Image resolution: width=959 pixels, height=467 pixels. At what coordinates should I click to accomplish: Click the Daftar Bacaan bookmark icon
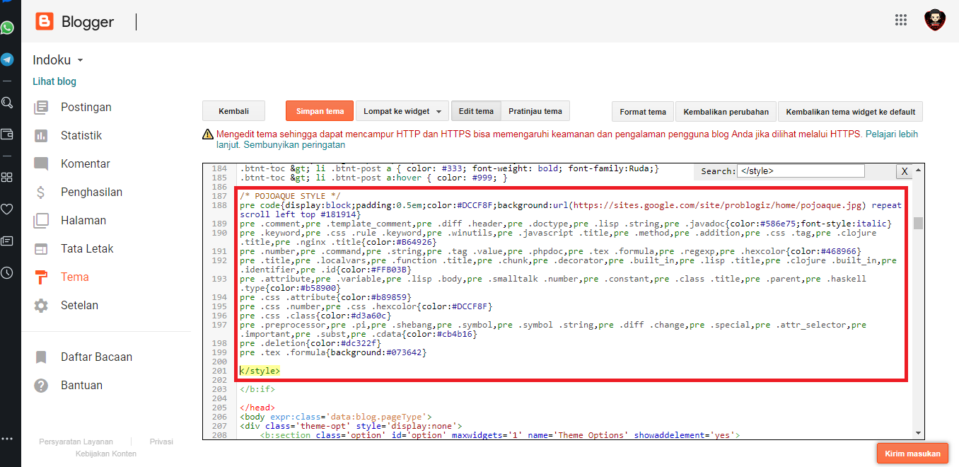(41, 357)
